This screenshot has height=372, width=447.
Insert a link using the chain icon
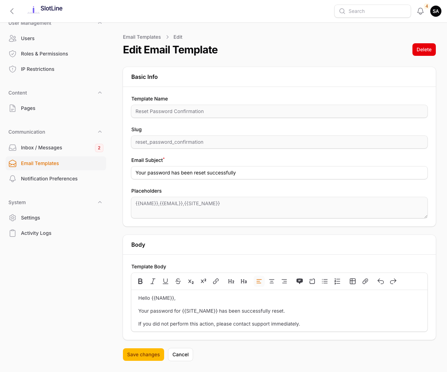(216, 281)
